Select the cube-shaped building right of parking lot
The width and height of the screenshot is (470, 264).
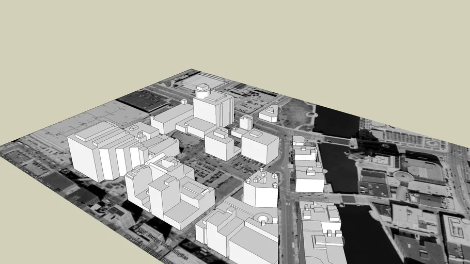click(x=259, y=146)
